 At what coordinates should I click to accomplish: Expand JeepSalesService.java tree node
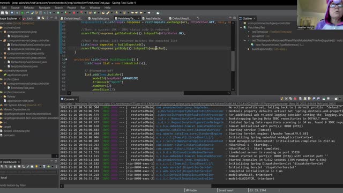[x=5, y=66]
